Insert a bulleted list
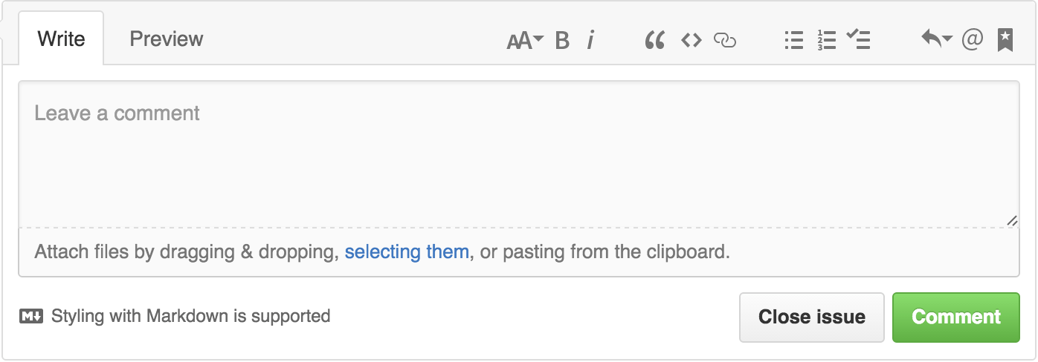 tap(794, 40)
